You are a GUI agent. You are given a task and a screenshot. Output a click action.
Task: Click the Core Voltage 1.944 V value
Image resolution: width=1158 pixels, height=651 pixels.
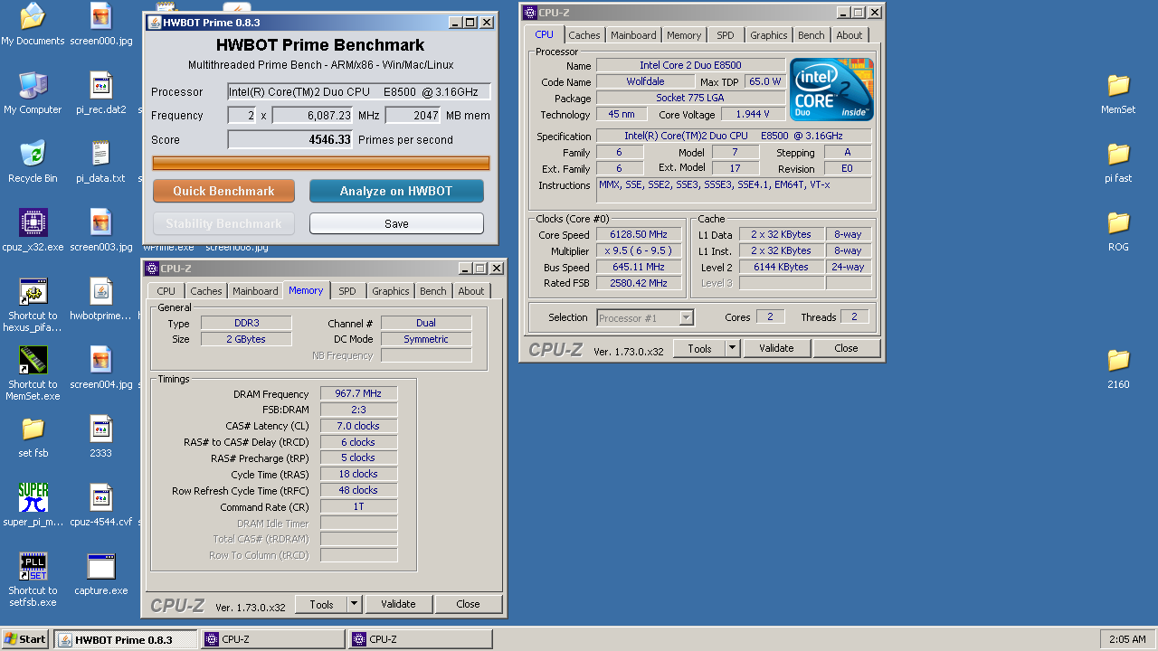tap(754, 114)
